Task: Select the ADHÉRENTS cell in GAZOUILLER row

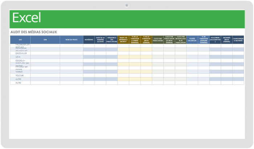Action: click(89, 53)
